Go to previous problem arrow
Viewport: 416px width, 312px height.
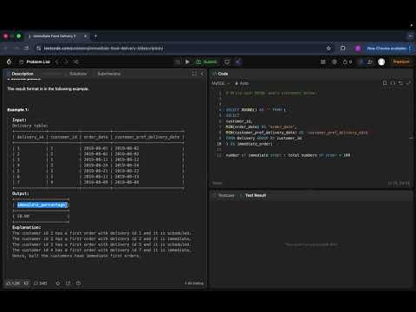click(57, 62)
